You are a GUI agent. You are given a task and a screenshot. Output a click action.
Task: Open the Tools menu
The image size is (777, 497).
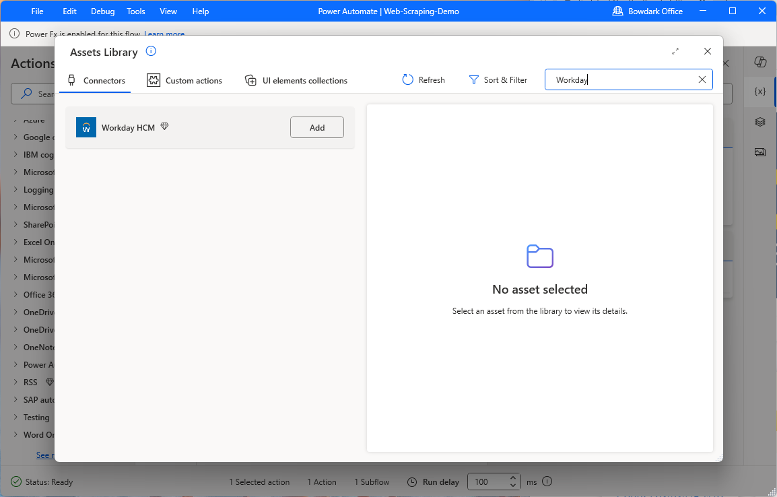click(136, 11)
